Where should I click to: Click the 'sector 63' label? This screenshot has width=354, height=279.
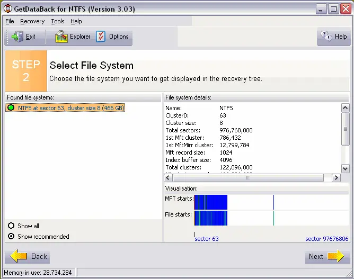pyautogui.click(x=207, y=239)
